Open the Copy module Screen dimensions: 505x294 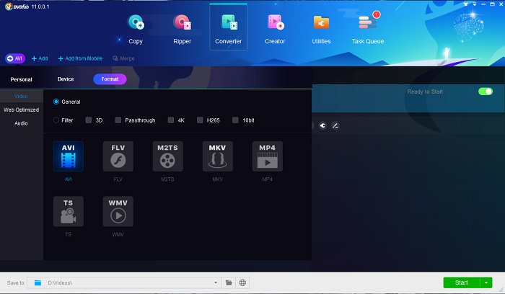click(136, 29)
